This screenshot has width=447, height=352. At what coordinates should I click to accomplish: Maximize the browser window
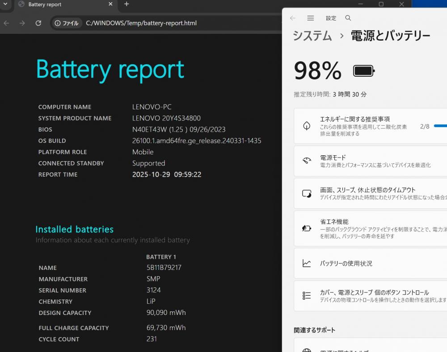pyautogui.click(x=381, y=4)
